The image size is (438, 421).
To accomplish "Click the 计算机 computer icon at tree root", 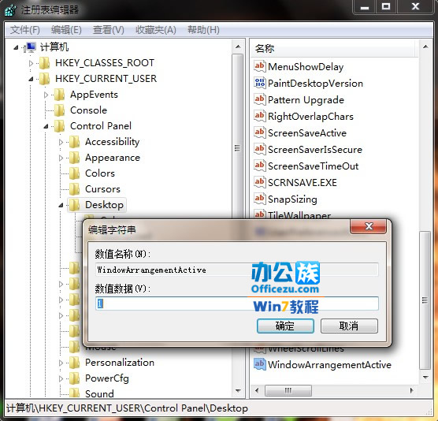I will (30, 47).
